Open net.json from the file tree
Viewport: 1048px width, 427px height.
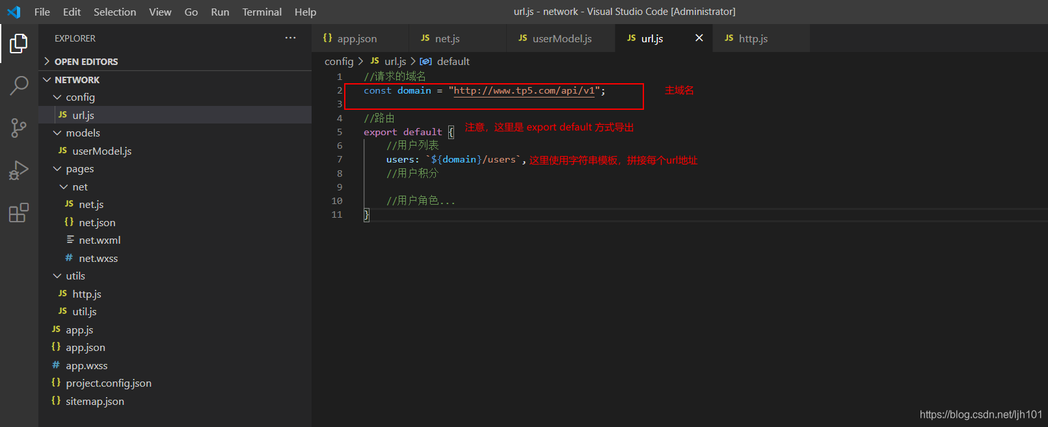(175, 222)
